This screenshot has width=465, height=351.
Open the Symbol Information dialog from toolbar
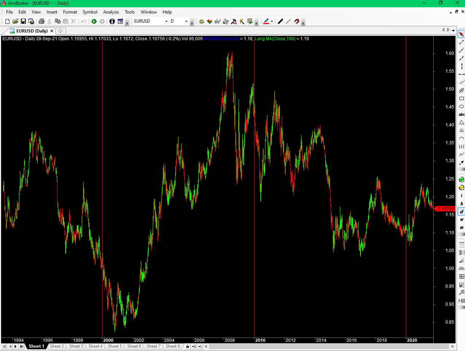pos(112,21)
